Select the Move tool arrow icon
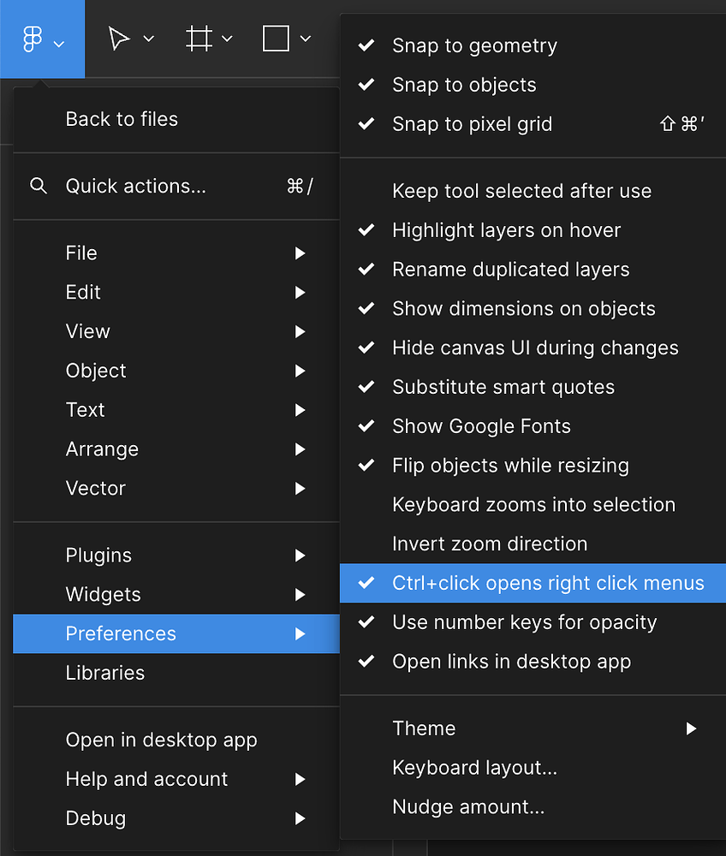The image size is (726, 856). [119, 39]
